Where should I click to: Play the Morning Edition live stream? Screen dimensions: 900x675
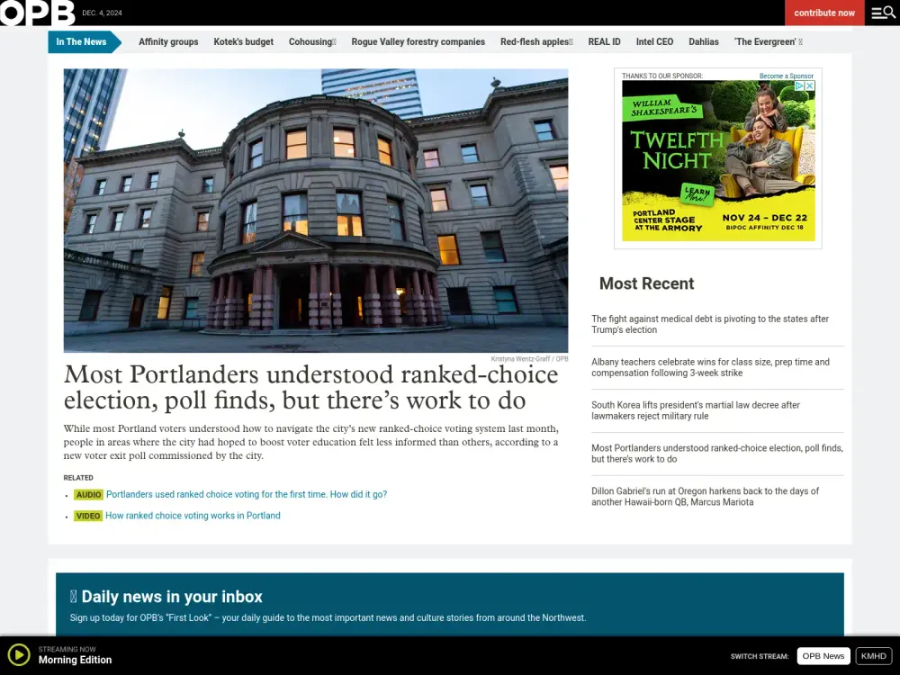click(18, 654)
